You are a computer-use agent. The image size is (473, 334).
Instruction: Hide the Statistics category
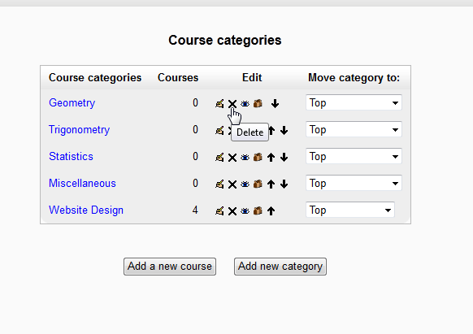pos(245,158)
